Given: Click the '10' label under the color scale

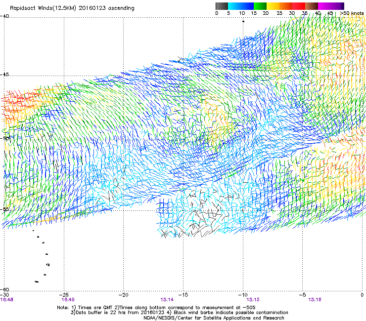Looking at the screenshot, I should point(242,13).
